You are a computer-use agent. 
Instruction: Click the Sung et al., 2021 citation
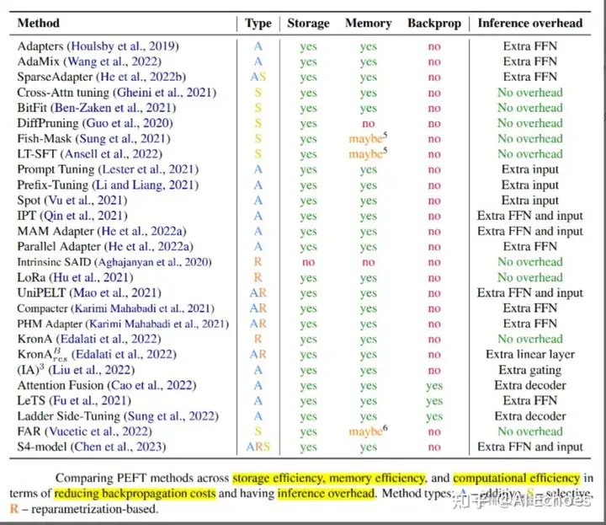pos(123,138)
